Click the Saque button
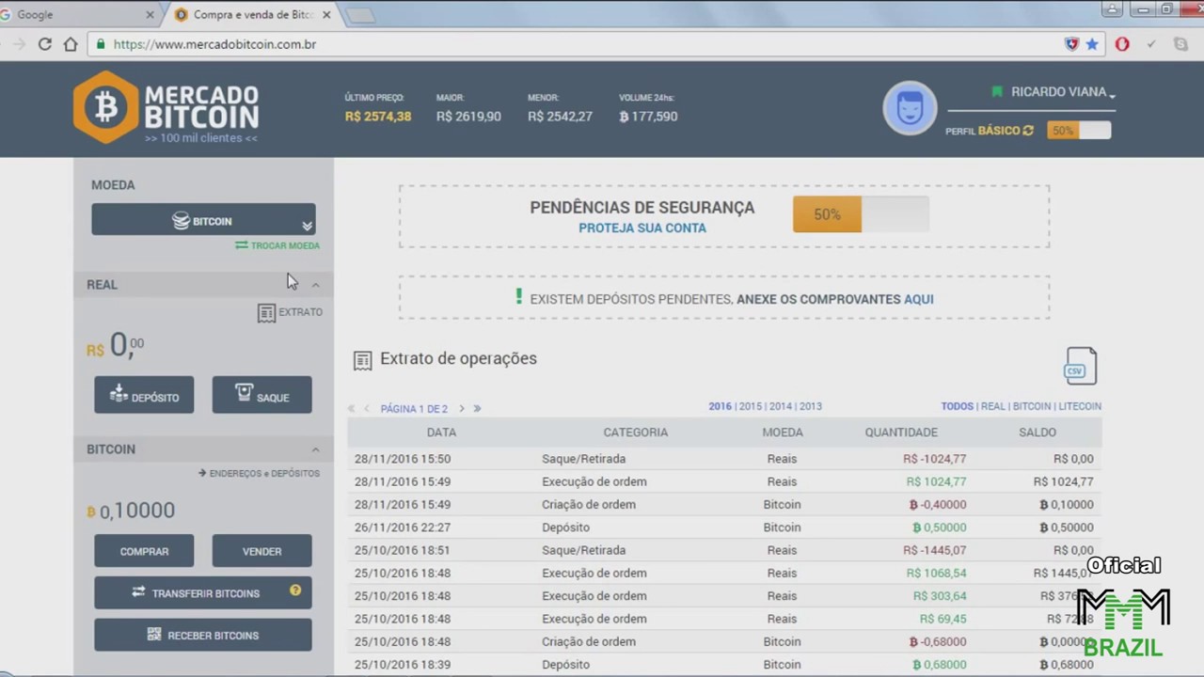Image resolution: width=1204 pixels, height=677 pixels. (x=261, y=395)
